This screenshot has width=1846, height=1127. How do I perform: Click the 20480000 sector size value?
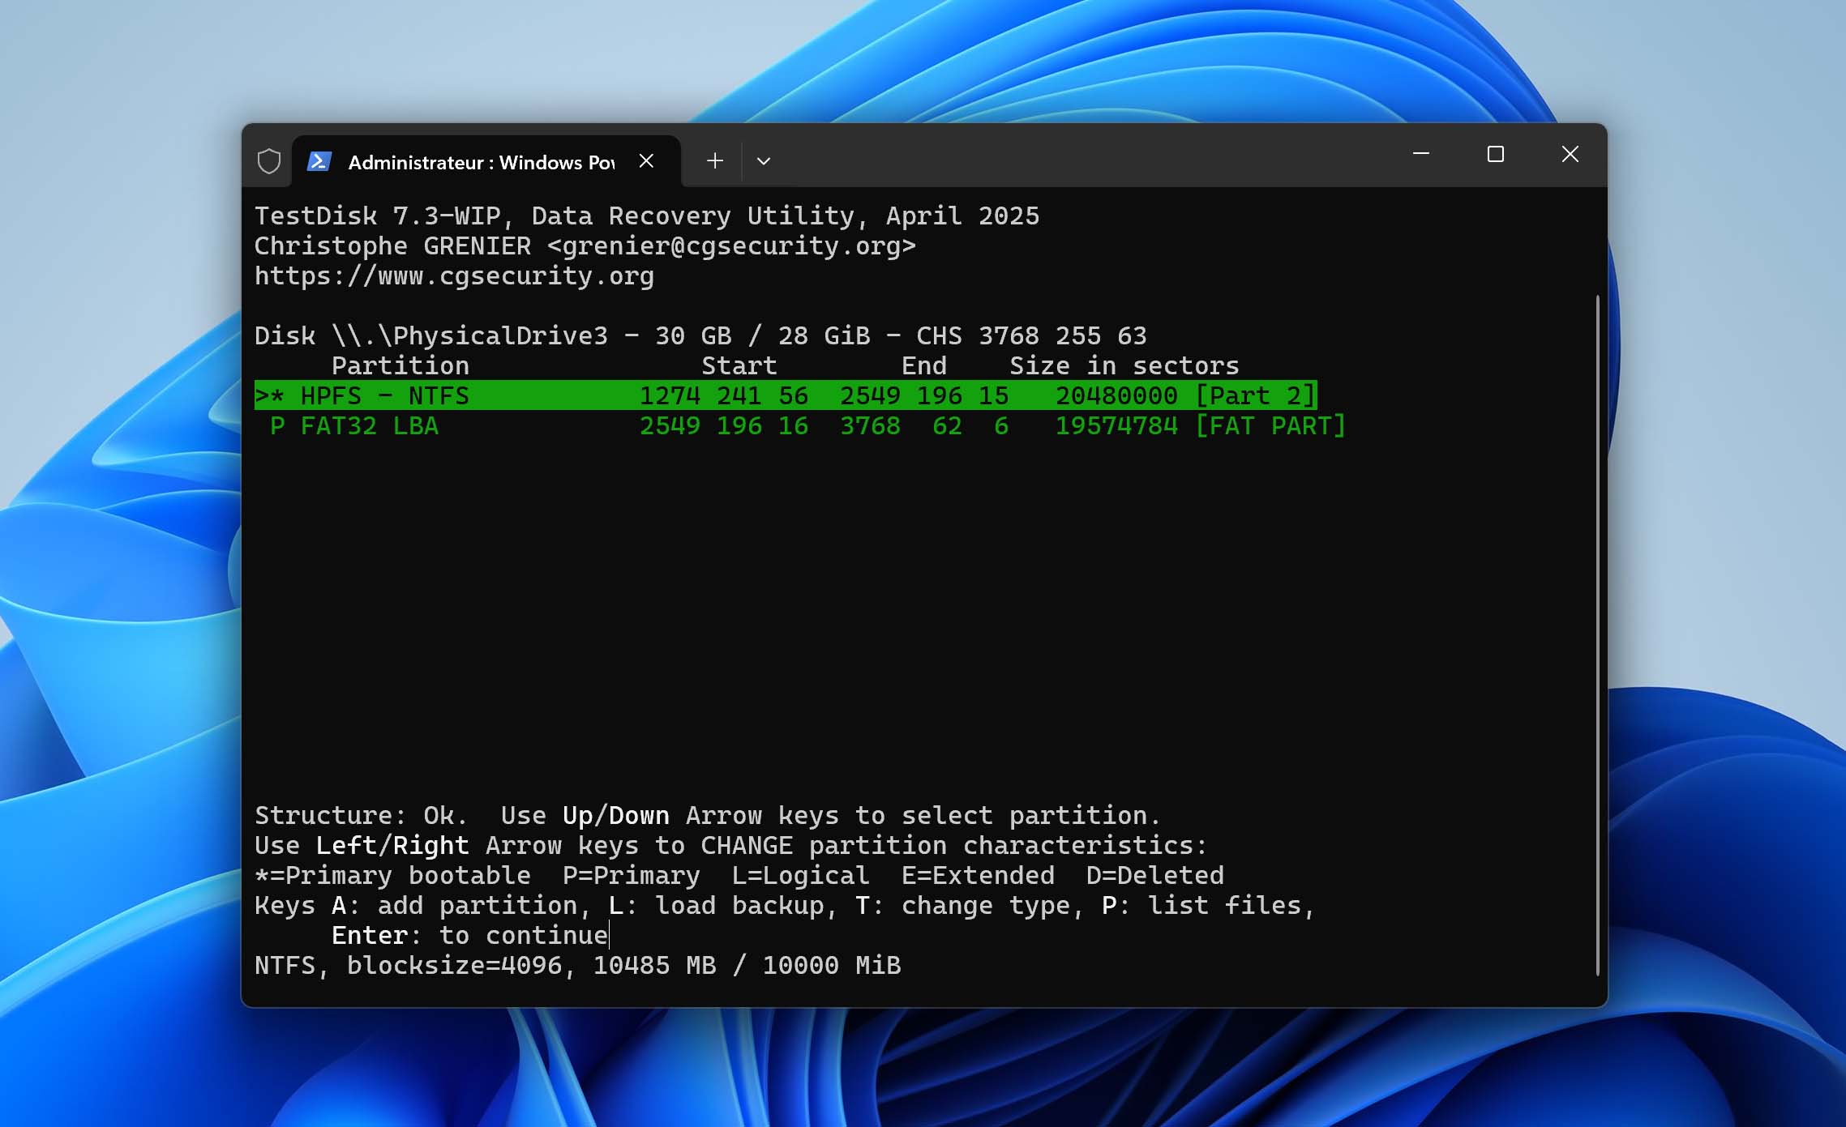pos(1116,395)
